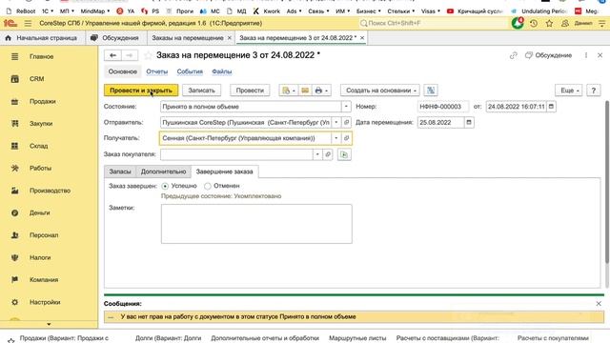Click the document structure icon next to Создать на основании

[x=431, y=91]
